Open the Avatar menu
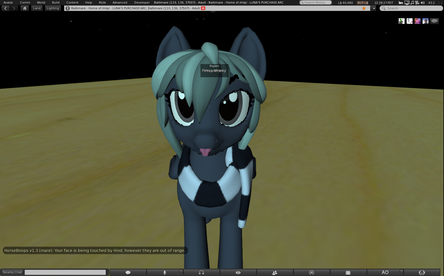This screenshot has width=444, height=276. (x=8, y=2)
